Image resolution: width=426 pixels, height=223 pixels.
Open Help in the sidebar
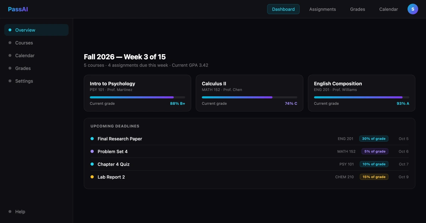(36, 212)
